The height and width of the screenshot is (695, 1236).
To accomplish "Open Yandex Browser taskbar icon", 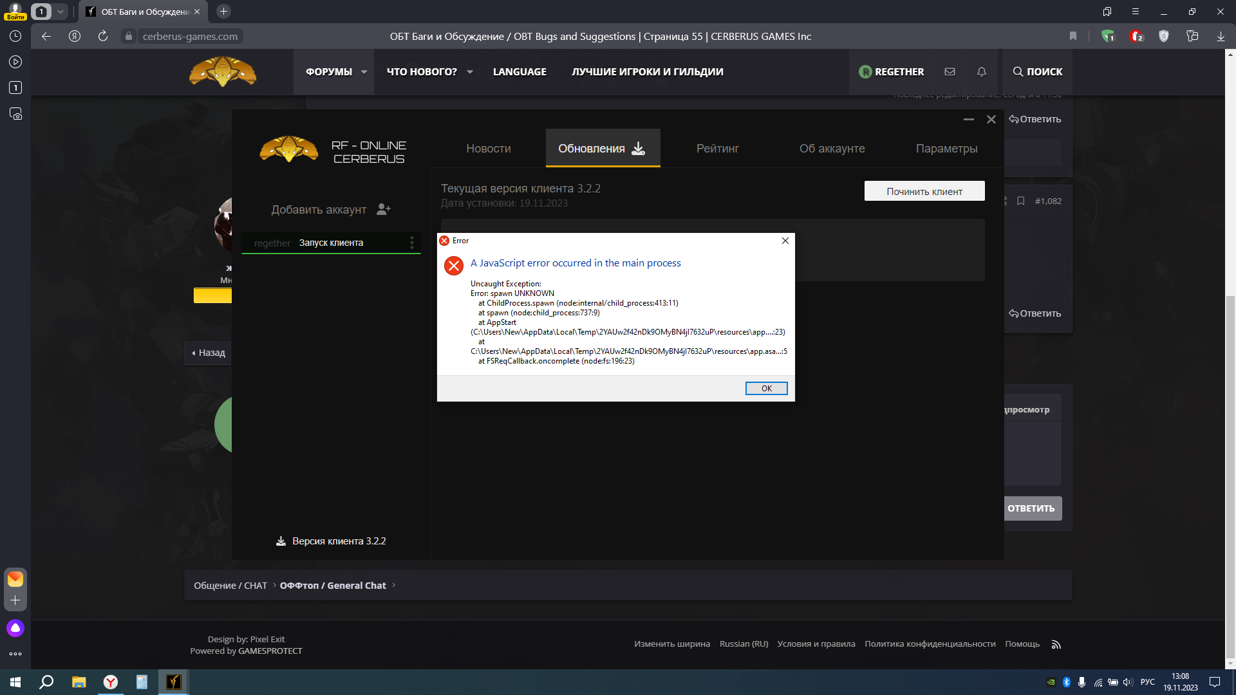I will (111, 682).
